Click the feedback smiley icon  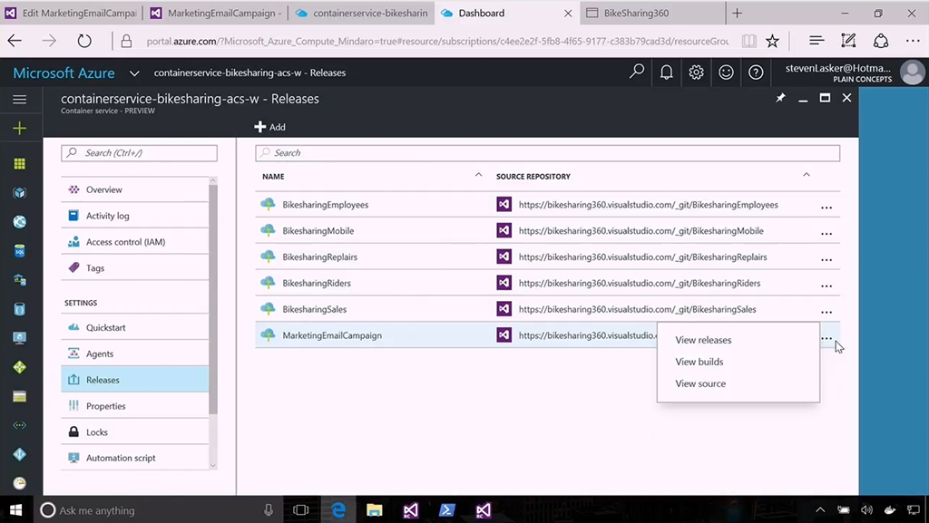coord(726,73)
